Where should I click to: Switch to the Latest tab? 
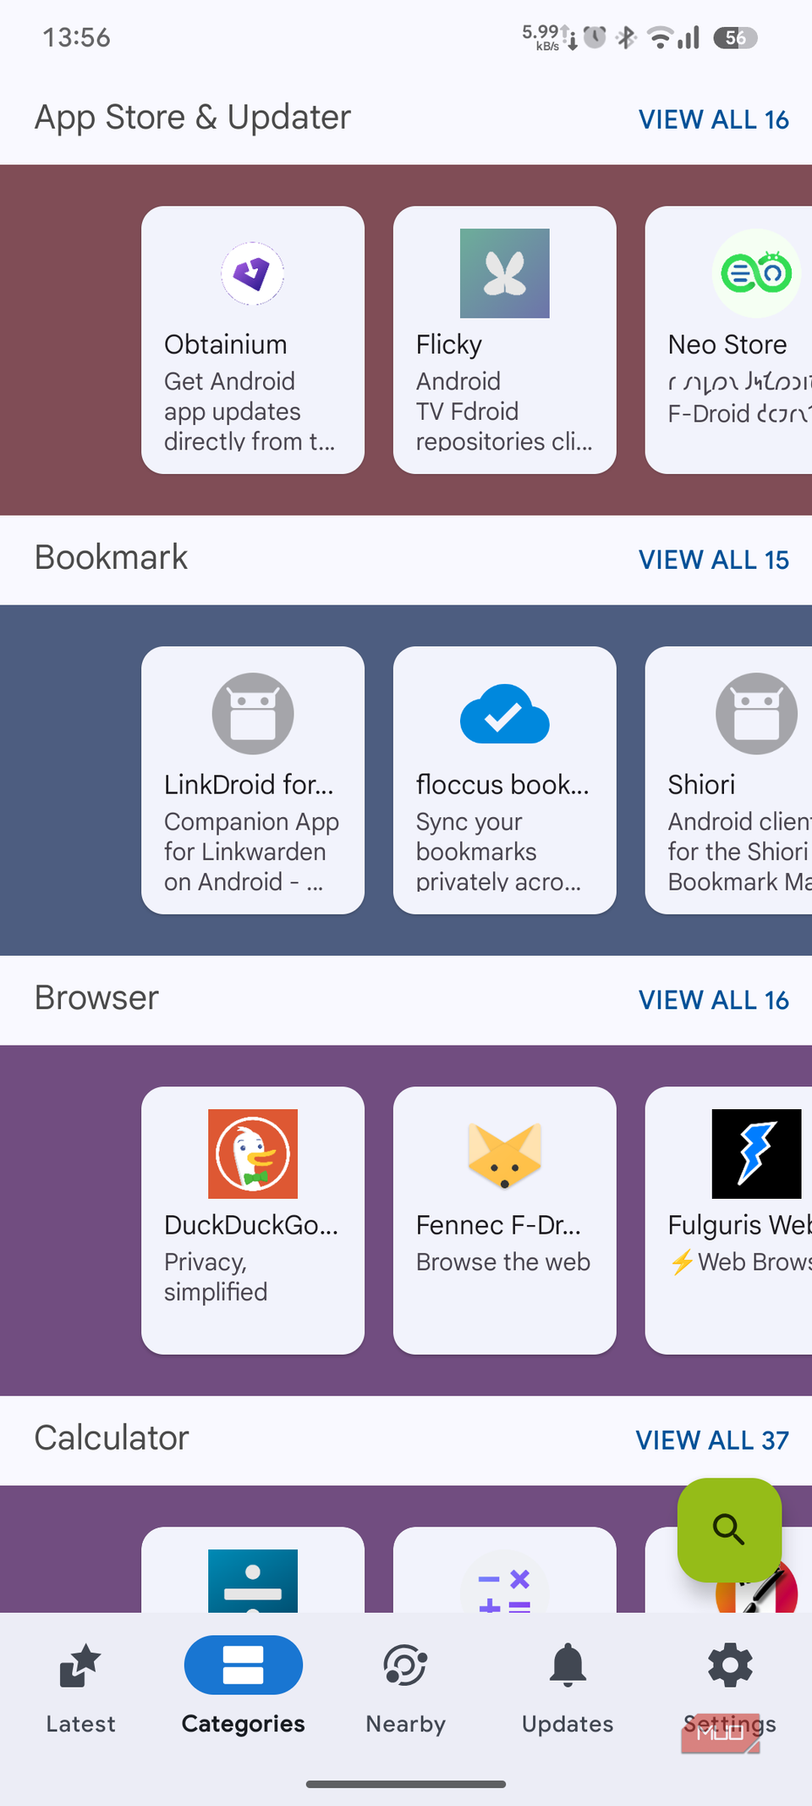coord(80,1687)
